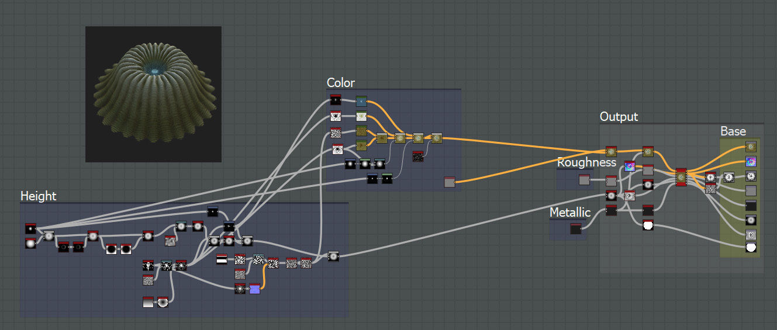Select the solid purple node in Height frame
Screen dimensions: 777x330
pyautogui.click(x=254, y=289)
